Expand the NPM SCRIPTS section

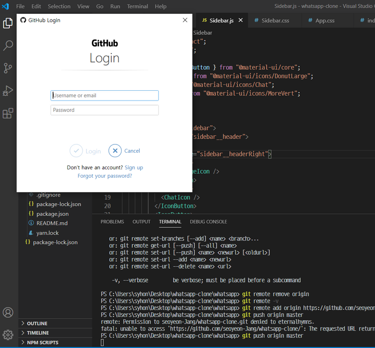55,342
